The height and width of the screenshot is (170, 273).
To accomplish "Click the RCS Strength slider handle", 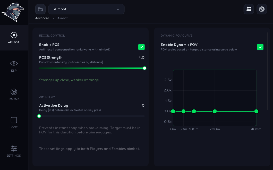I will click(144, 68).
